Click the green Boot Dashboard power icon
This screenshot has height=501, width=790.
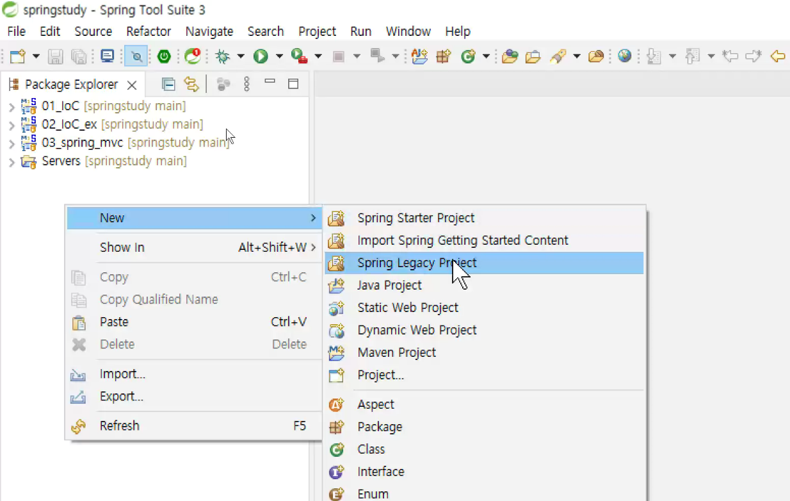point(165,56)
